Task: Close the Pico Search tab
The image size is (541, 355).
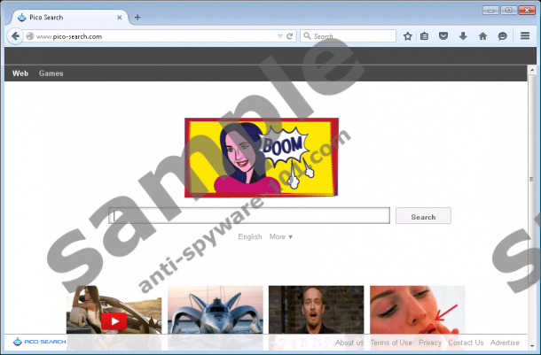Action: coord(118,17)
